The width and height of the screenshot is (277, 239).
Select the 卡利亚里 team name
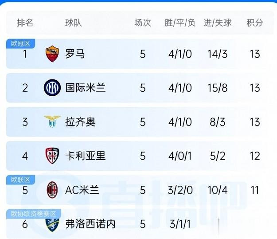(x=86, y=156)
